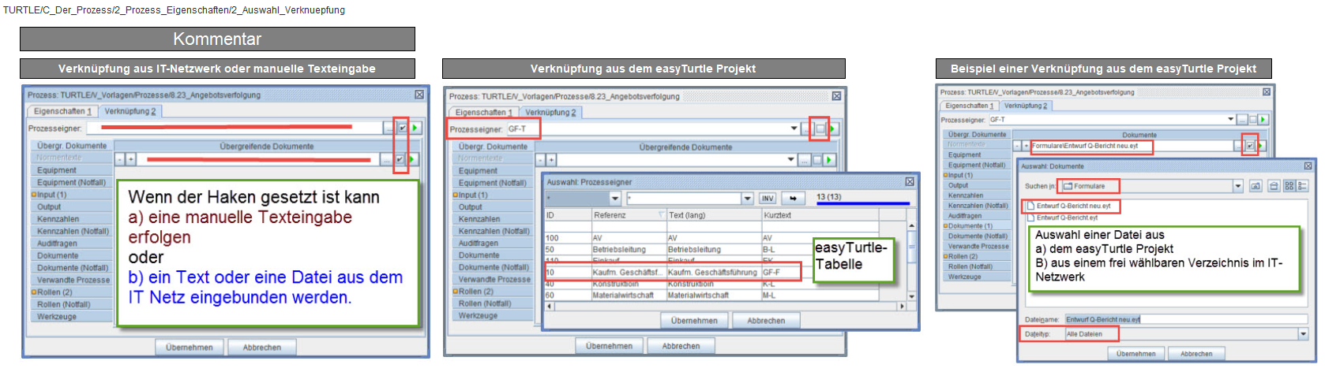The width and height of the screenshot is (1325, 372).
Task: Click green arrow beside Prozesseigner in right dialog
Action: 1263,120
